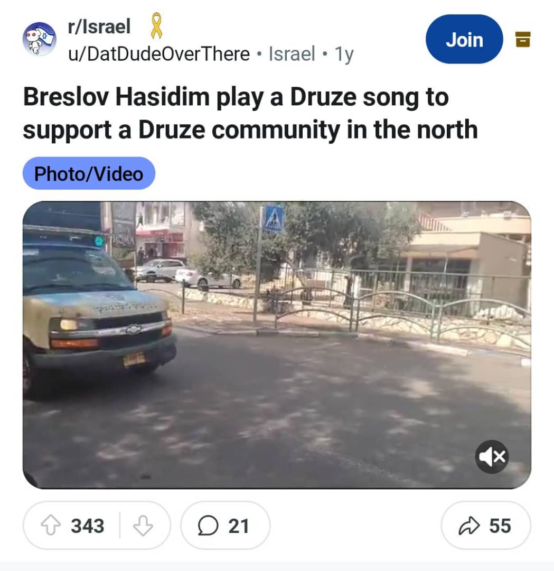554x571 pixels.
Task: Click the yellow ribbon icon beside r/Israel
Action: coord(156,26)
